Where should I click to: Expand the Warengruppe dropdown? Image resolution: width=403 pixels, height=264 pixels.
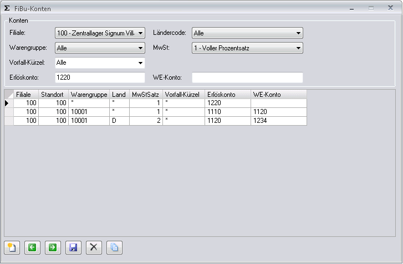(x=140, y=48)
